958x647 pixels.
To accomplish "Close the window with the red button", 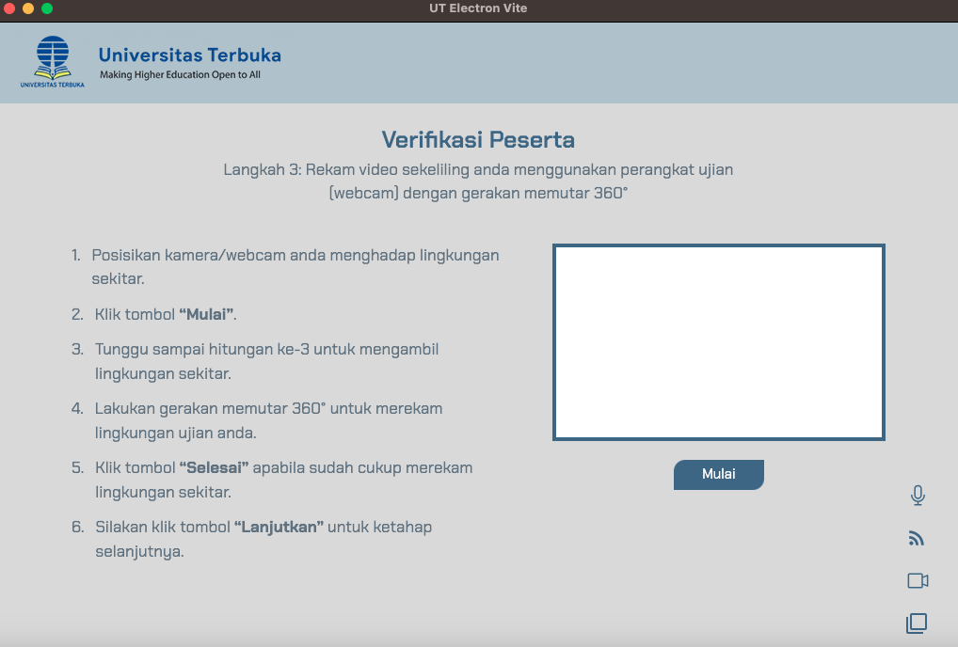I will click(9, 8).
